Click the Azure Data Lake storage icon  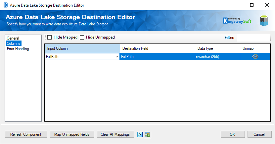tap(264, 20)
